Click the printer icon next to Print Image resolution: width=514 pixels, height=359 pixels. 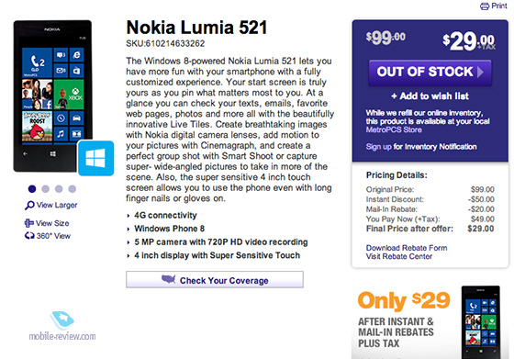point(485,6)
